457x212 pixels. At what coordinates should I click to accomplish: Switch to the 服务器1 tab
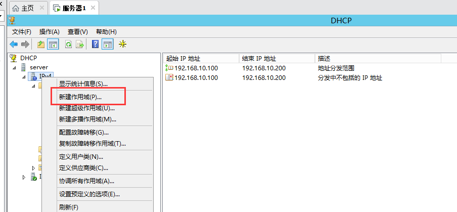tap(74, 8)
